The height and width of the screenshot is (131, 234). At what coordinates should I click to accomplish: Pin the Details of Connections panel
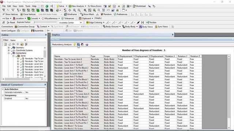coord(45,85)
